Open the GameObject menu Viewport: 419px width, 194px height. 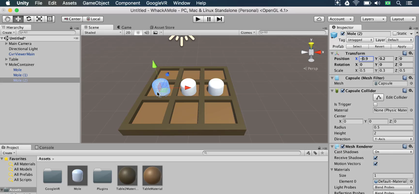pyautogui.click(x=96, y=3)
